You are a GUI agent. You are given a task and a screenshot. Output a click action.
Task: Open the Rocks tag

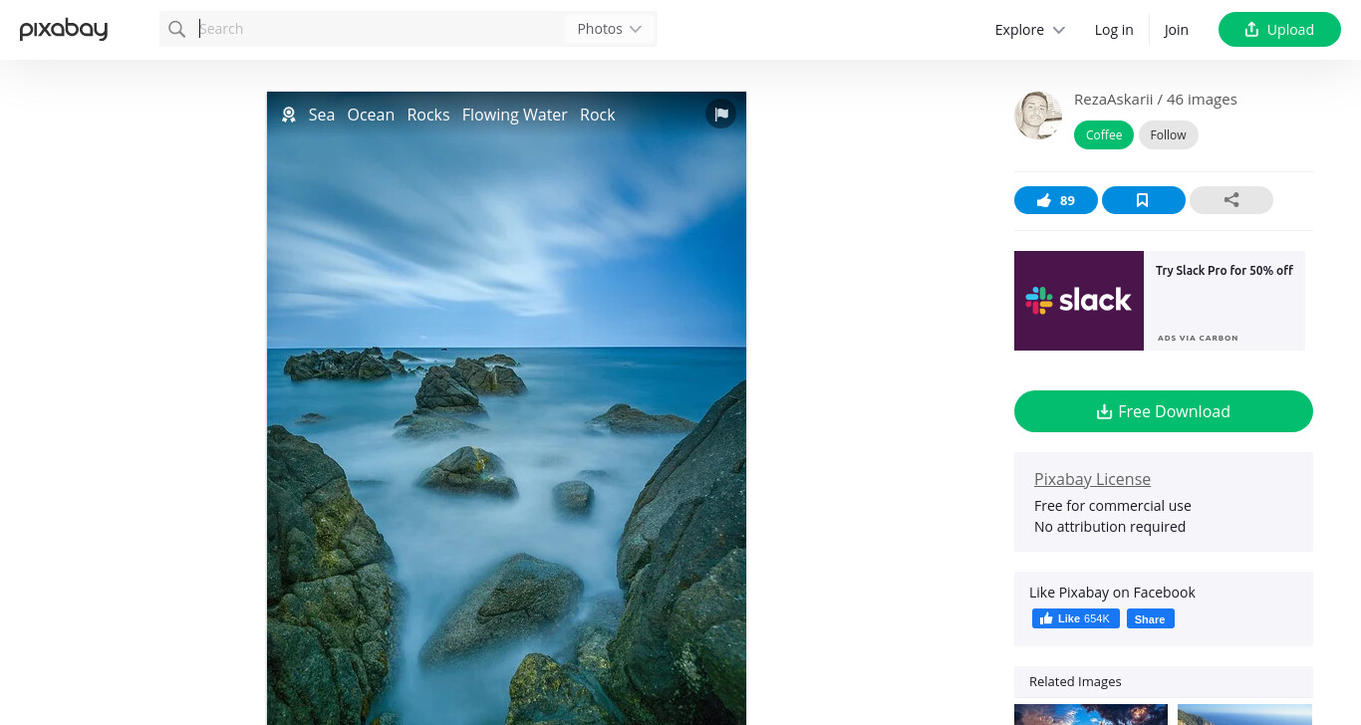click(428, 115)
